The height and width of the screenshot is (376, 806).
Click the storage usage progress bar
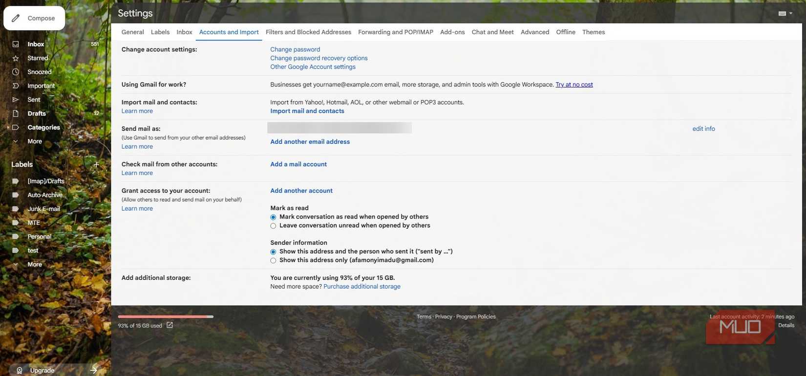(x=166, y=317)
